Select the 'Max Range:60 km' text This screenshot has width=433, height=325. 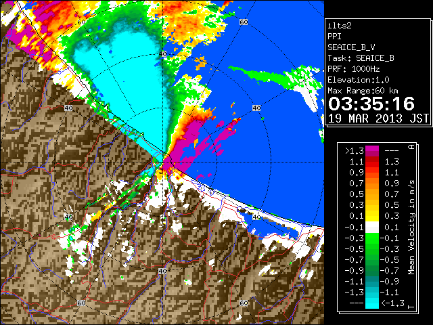(363, 91)
